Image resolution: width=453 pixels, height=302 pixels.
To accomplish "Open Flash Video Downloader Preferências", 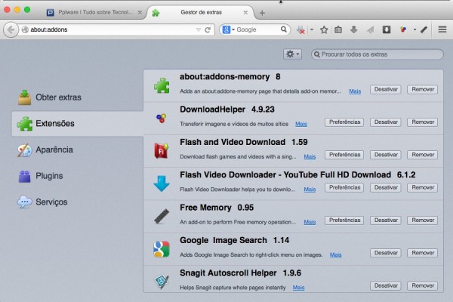I will [x=344, y=187].
